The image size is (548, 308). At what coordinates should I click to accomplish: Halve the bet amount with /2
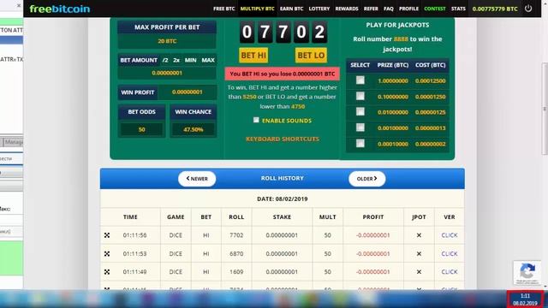(165, 60)
